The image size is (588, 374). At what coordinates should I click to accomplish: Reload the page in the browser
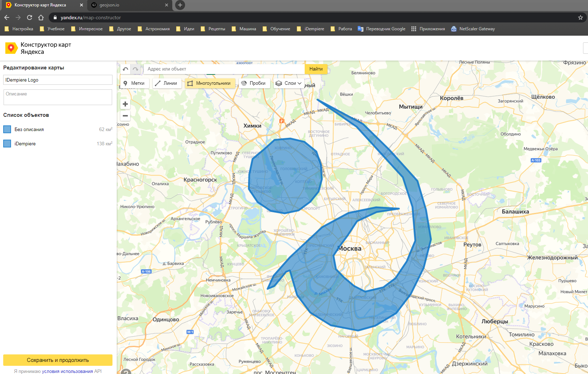(30, 17)
